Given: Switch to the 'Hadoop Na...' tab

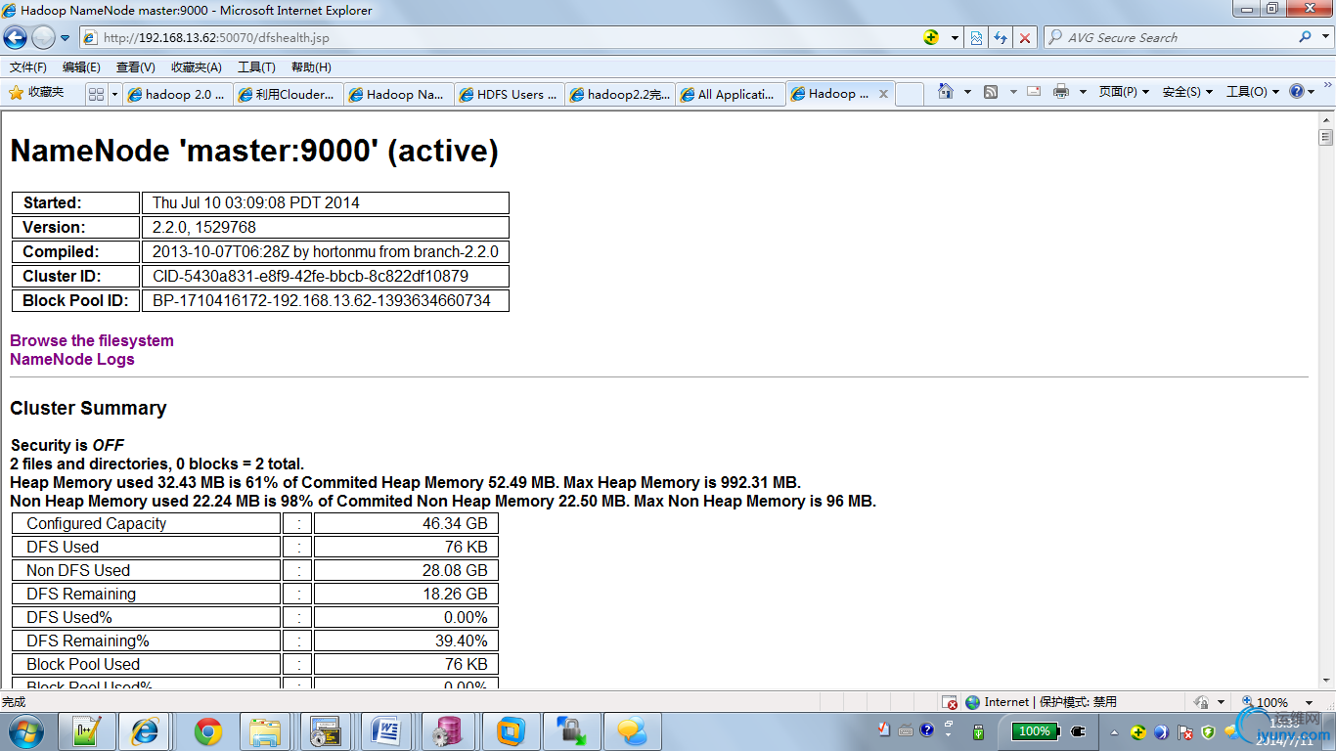Looking at the screenshot, I should click(399, 94).
